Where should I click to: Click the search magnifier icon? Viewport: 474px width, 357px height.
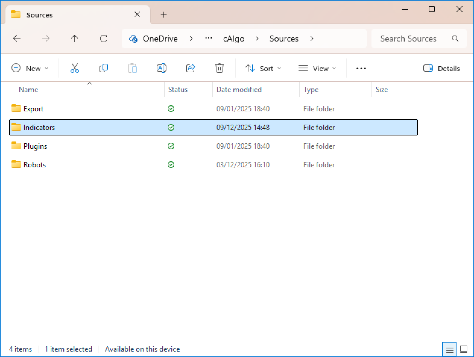(455, 39)
